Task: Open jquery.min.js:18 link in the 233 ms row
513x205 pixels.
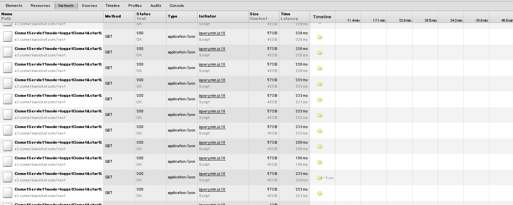Action: (x=212, y=127)
